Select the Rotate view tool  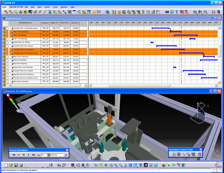tap(111, 165)
